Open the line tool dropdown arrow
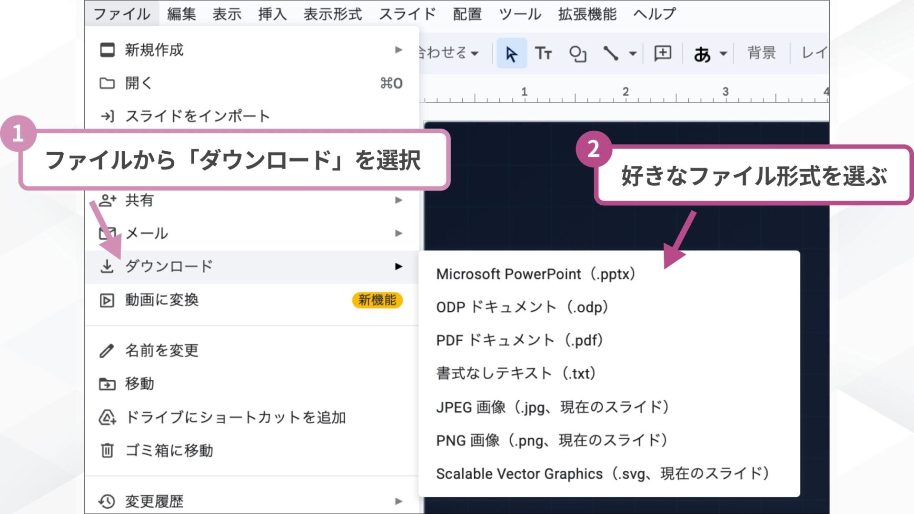Image resolution: width=914 pixels, height=514 pixels. tap(632, 53)
